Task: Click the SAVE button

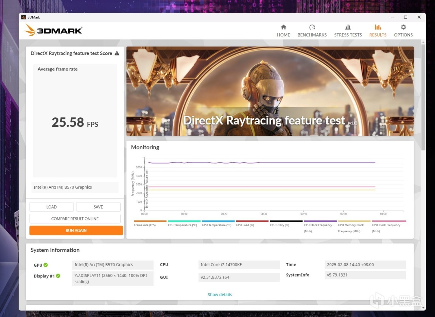Action: pos(98,207)
